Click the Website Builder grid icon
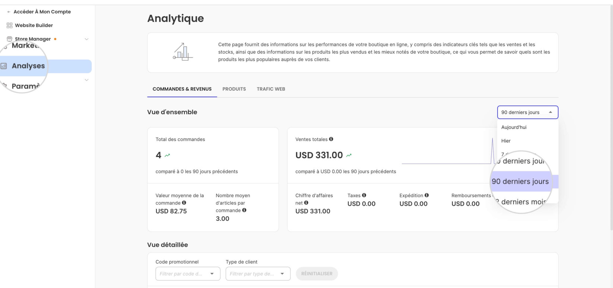This screenshot has width=613, height=288. click(x=9, y=25)
